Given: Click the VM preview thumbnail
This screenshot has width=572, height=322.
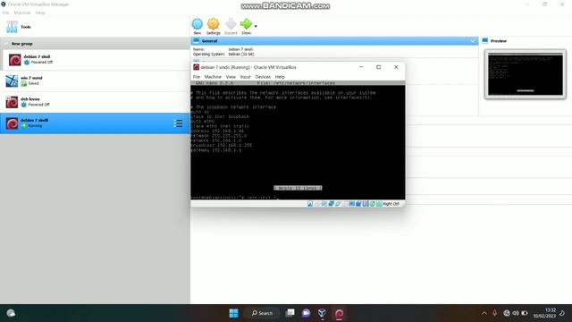Looking at the screenshot, I should point(526,74).
